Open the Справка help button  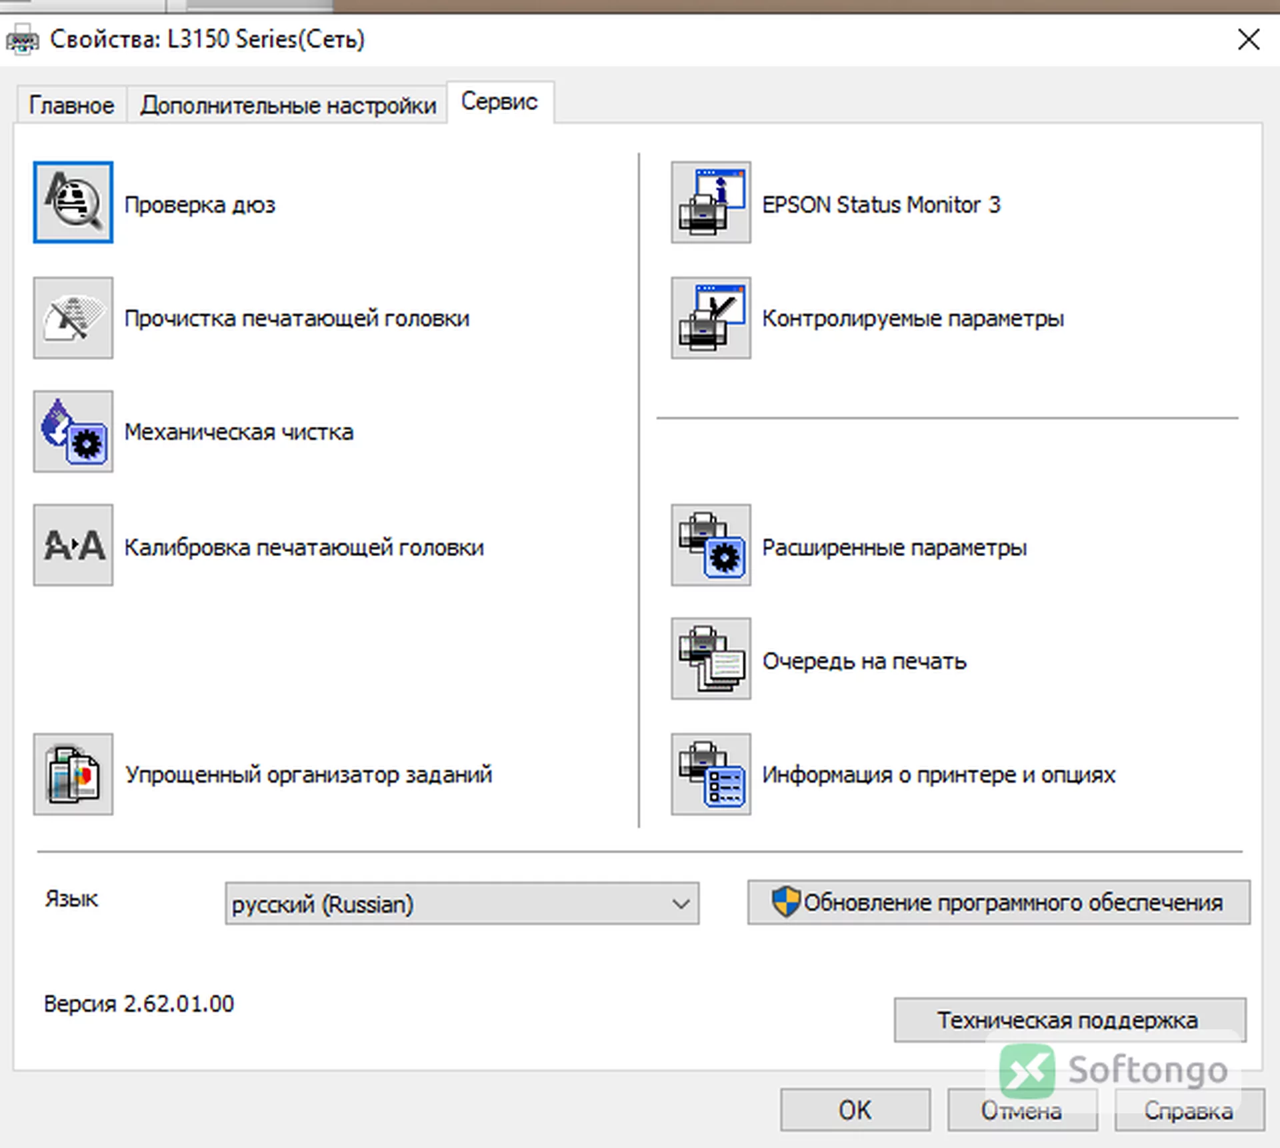coord(1189,1110)
